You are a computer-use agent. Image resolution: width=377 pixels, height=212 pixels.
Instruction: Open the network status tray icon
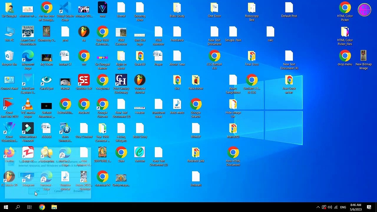point(336,207)
